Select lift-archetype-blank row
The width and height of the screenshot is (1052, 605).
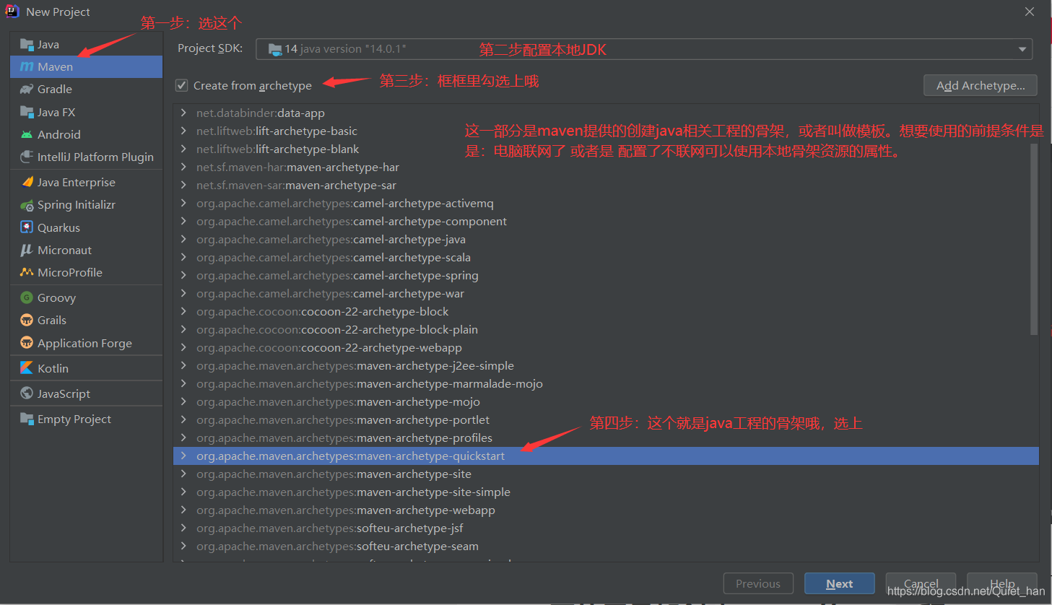[x=606, y=149]
